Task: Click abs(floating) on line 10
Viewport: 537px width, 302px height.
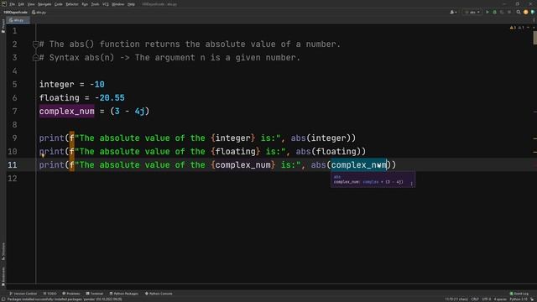Action: point(328,151)
